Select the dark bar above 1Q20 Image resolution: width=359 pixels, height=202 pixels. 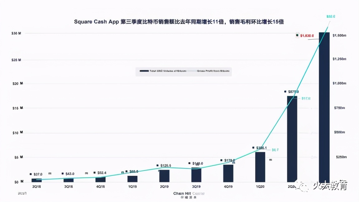(x=260, y=167)
